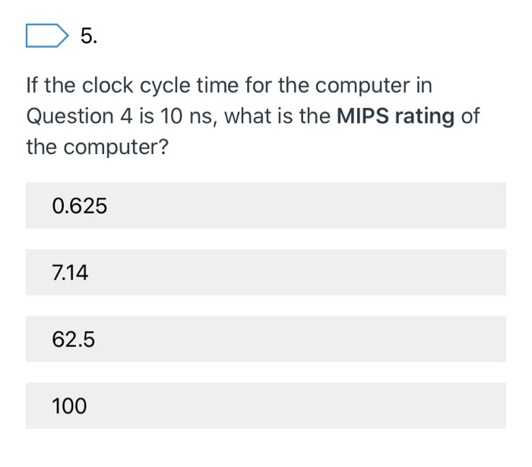Pick the 62.5 answer option
The height and width of the screenshot is (467, 532).
pyautogui.click(x=266, y=339)
